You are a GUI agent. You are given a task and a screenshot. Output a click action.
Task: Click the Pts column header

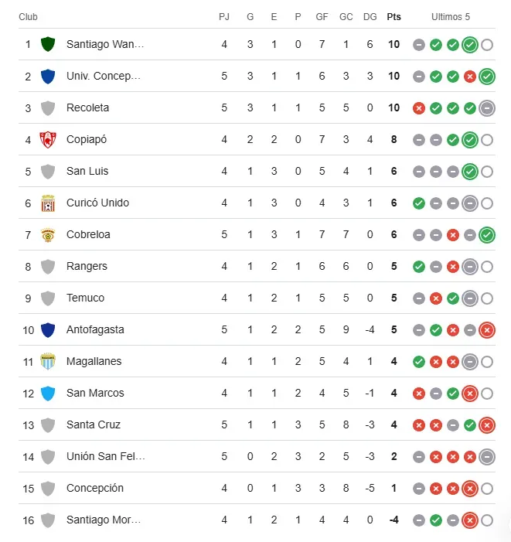point(394,17)
